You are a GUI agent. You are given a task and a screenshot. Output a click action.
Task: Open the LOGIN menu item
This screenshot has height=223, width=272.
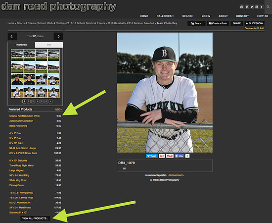point(206,16)
